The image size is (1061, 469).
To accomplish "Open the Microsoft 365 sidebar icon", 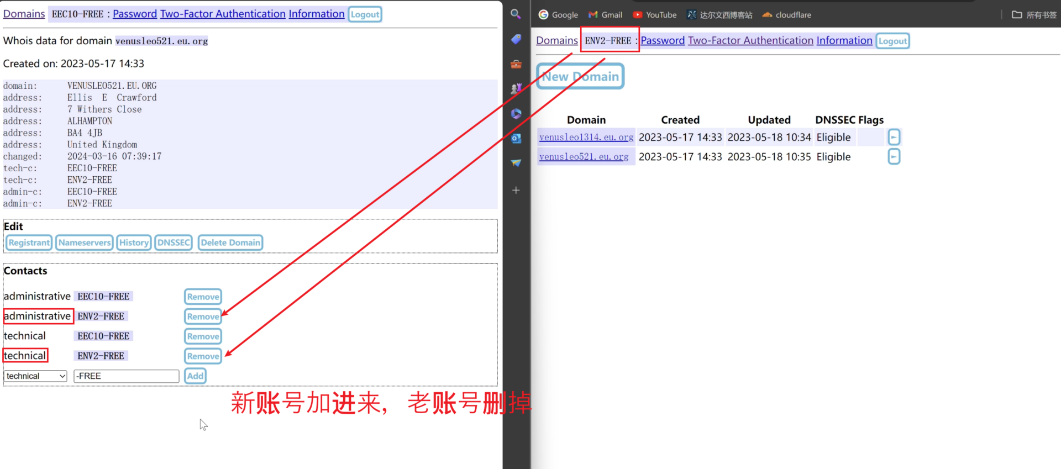I will click(x=516, y=113).
